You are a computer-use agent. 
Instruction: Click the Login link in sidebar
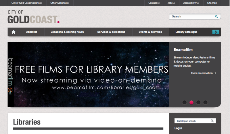point(178,128)
